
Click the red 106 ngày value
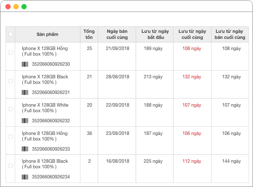[x=192, y=133]
